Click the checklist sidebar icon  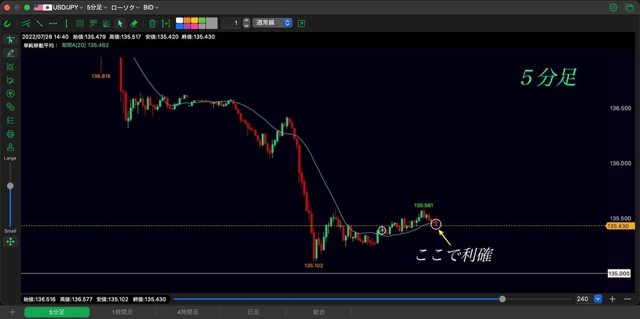(10, 120)
